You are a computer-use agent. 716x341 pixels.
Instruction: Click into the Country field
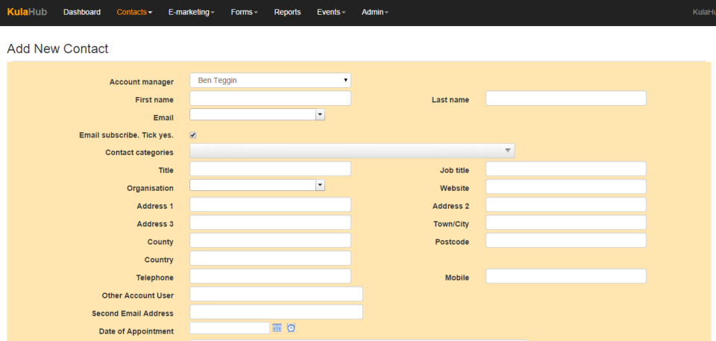(x=270, y=258)
